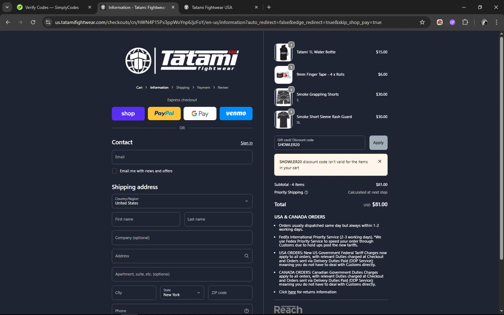The height and width of the screenshot is (315, 504).
Task: Bookmark this page with the star icon
Action: [x=422, y=22]
